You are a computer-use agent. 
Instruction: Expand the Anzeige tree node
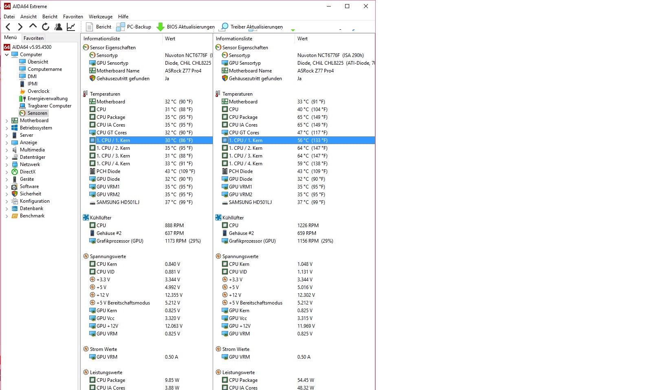click(7, 142)
